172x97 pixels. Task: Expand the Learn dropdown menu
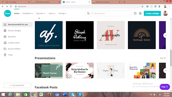coord(52,13)
